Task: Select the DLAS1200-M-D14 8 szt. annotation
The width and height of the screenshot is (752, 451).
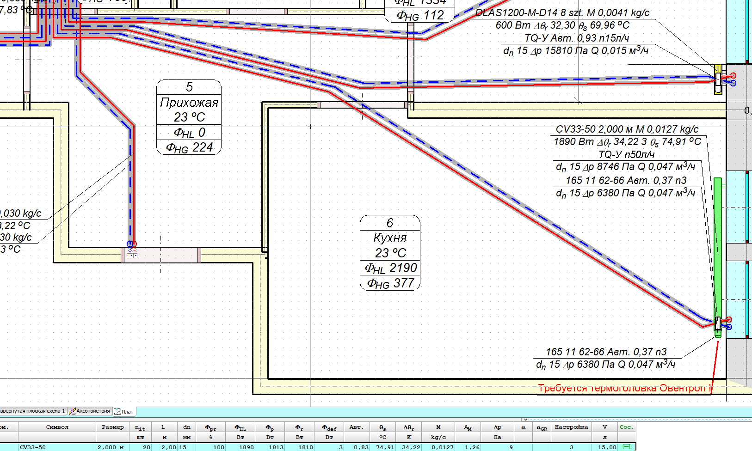Action: point(562,13)
